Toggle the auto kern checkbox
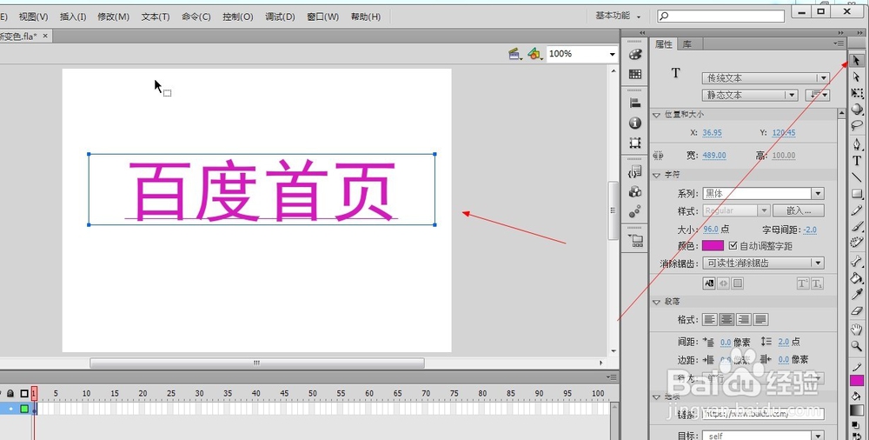This screenshot has height=440, width=869. [x=733, y=245]
